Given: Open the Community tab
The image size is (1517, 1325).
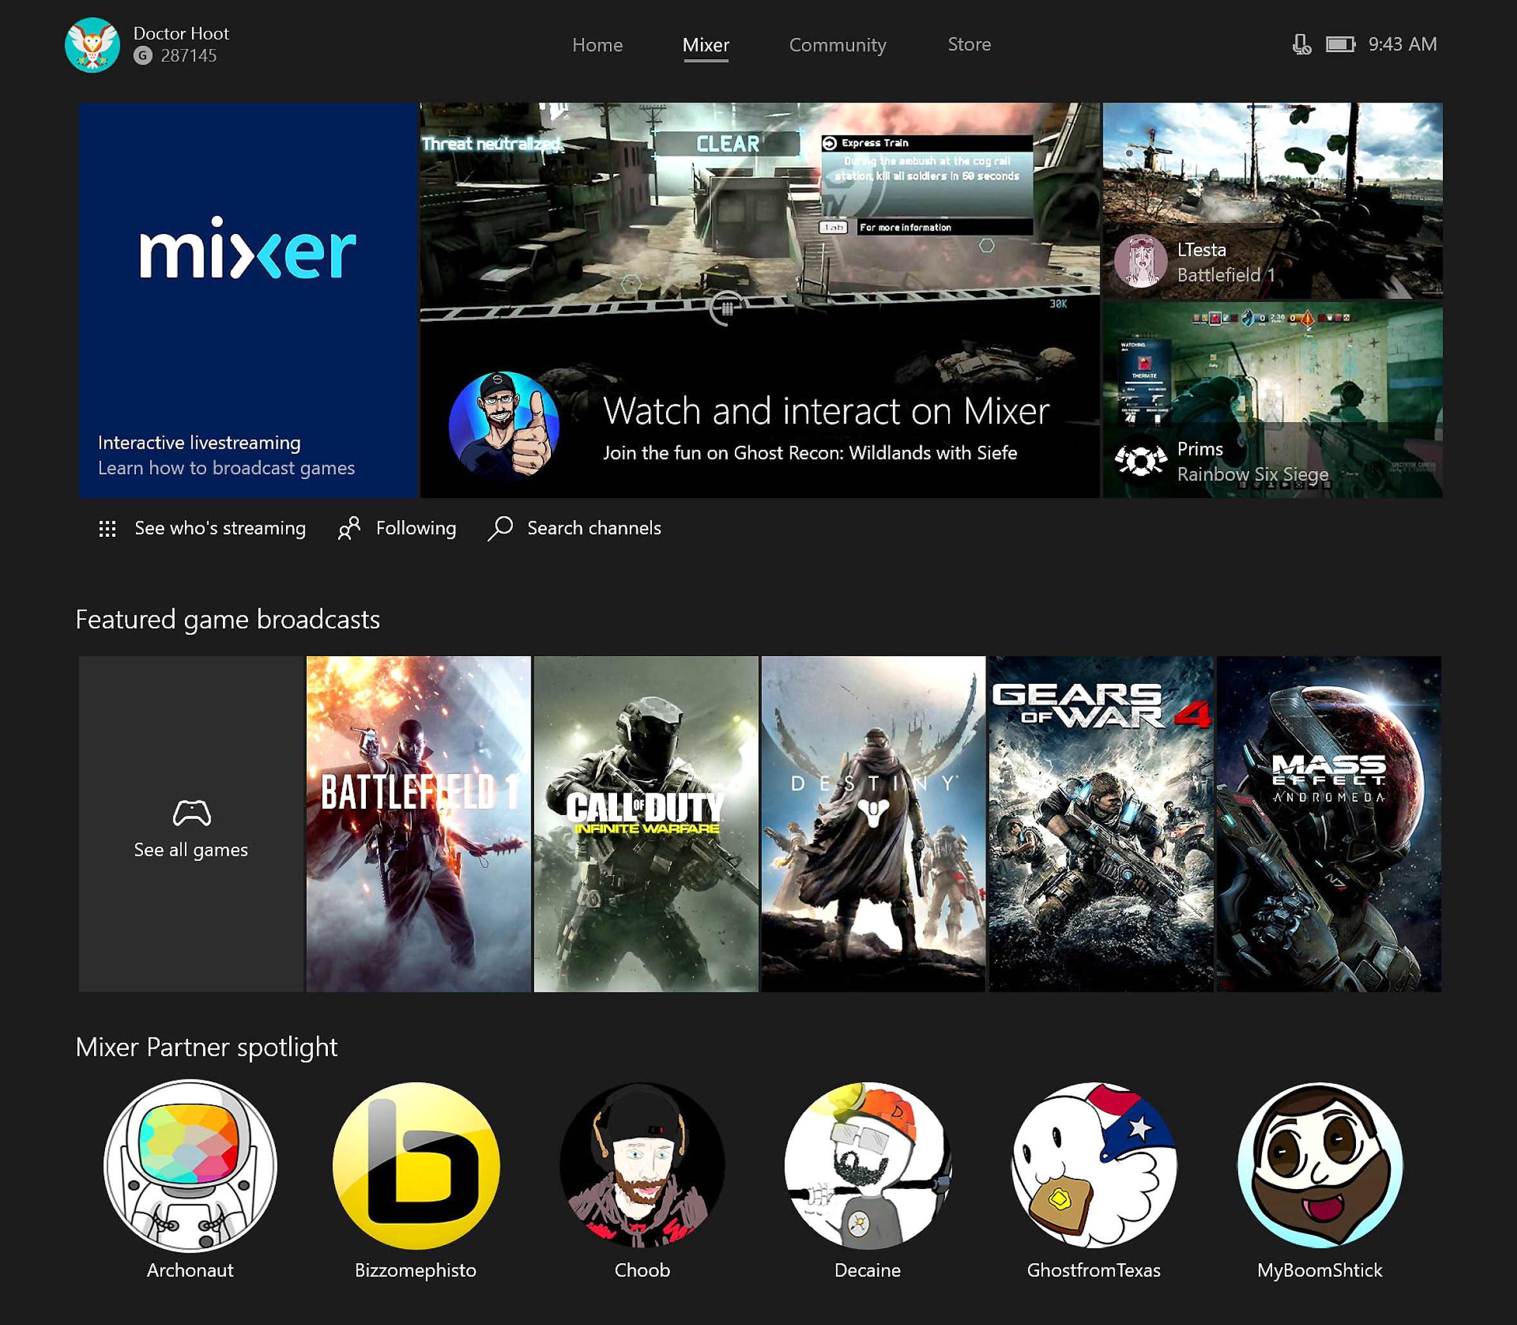Looking at the screenshot, I should coord(837,45).
